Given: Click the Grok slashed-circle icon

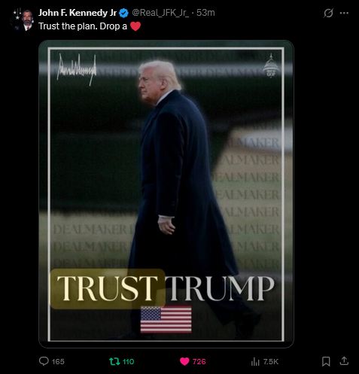Looking at the screenshot, I should coord(328,13).
